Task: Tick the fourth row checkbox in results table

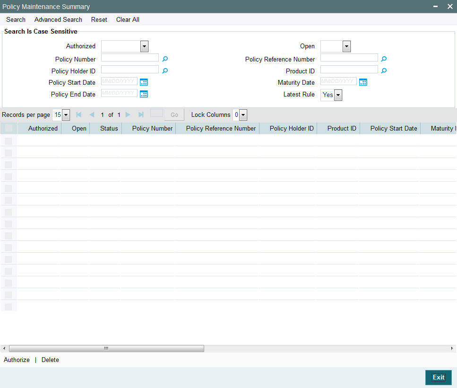Action: tap(9, 176)
